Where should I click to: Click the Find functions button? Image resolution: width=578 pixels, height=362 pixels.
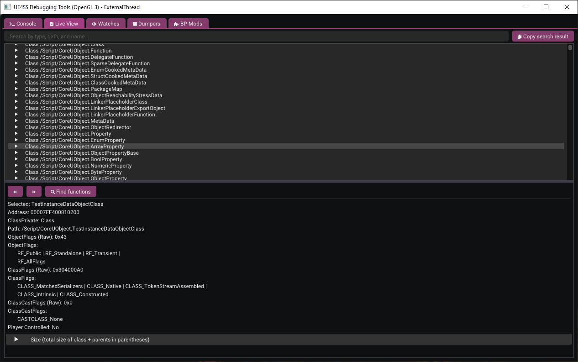click(71, 192)
